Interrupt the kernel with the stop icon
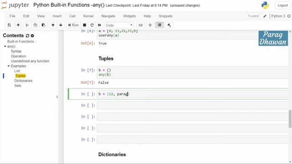The height and width of the screenshot is (164, 292). 84,25
